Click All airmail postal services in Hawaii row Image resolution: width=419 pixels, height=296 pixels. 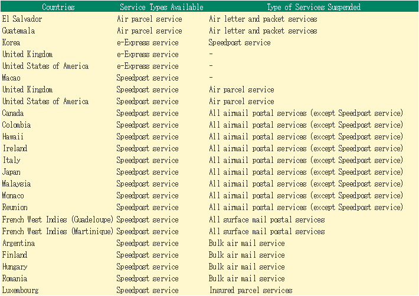point(306,137)
